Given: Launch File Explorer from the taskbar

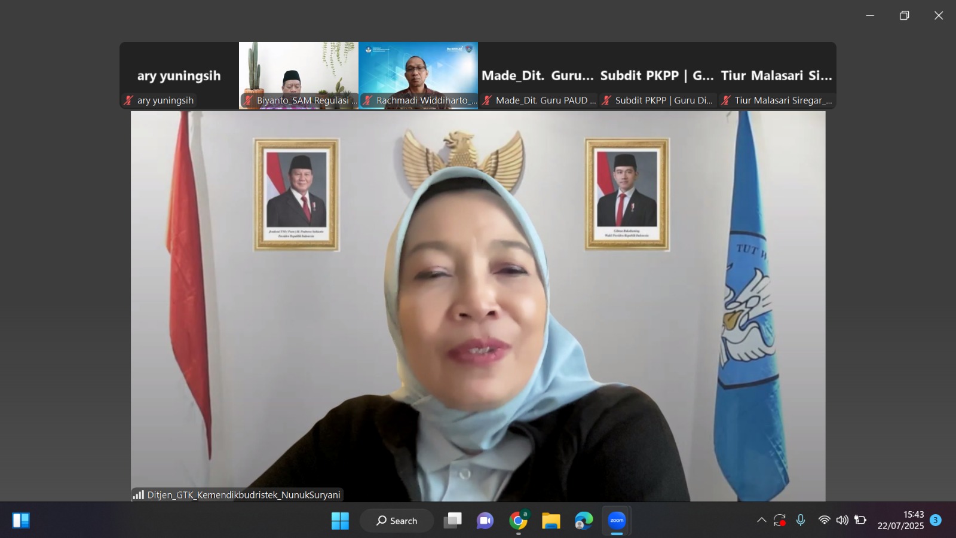Looking at the screenshot, I should (x=551, y=521).
